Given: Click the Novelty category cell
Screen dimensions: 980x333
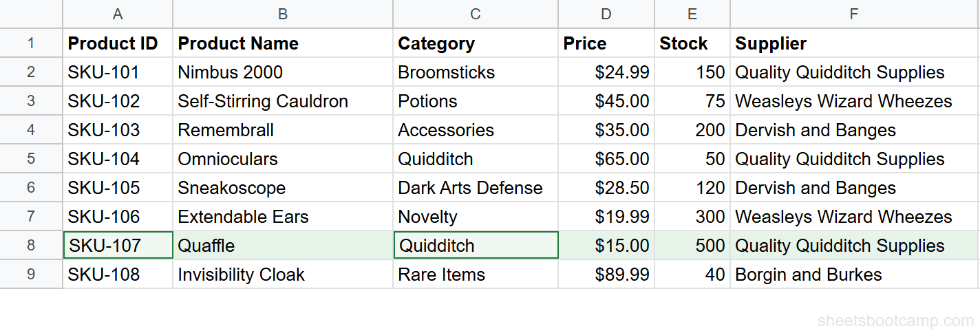Looking at the screenshot, I should (x=475, y=217).
